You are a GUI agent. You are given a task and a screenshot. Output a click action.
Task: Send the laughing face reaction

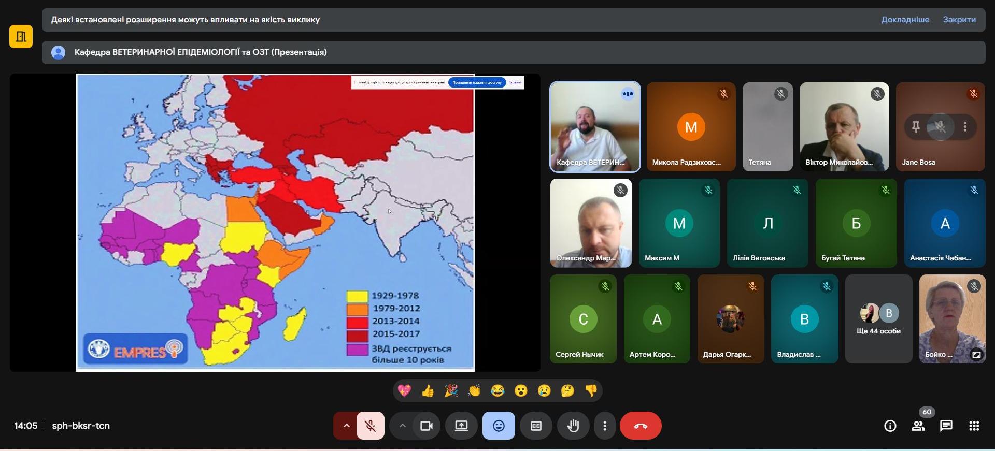click(497, 390)
